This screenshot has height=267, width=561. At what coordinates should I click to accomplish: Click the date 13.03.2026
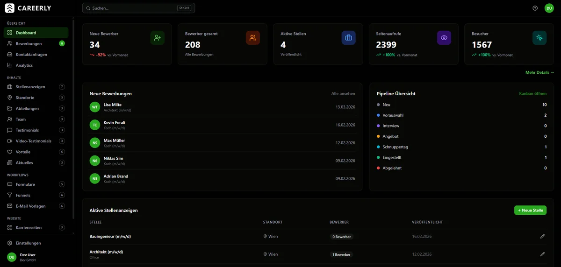345,107
